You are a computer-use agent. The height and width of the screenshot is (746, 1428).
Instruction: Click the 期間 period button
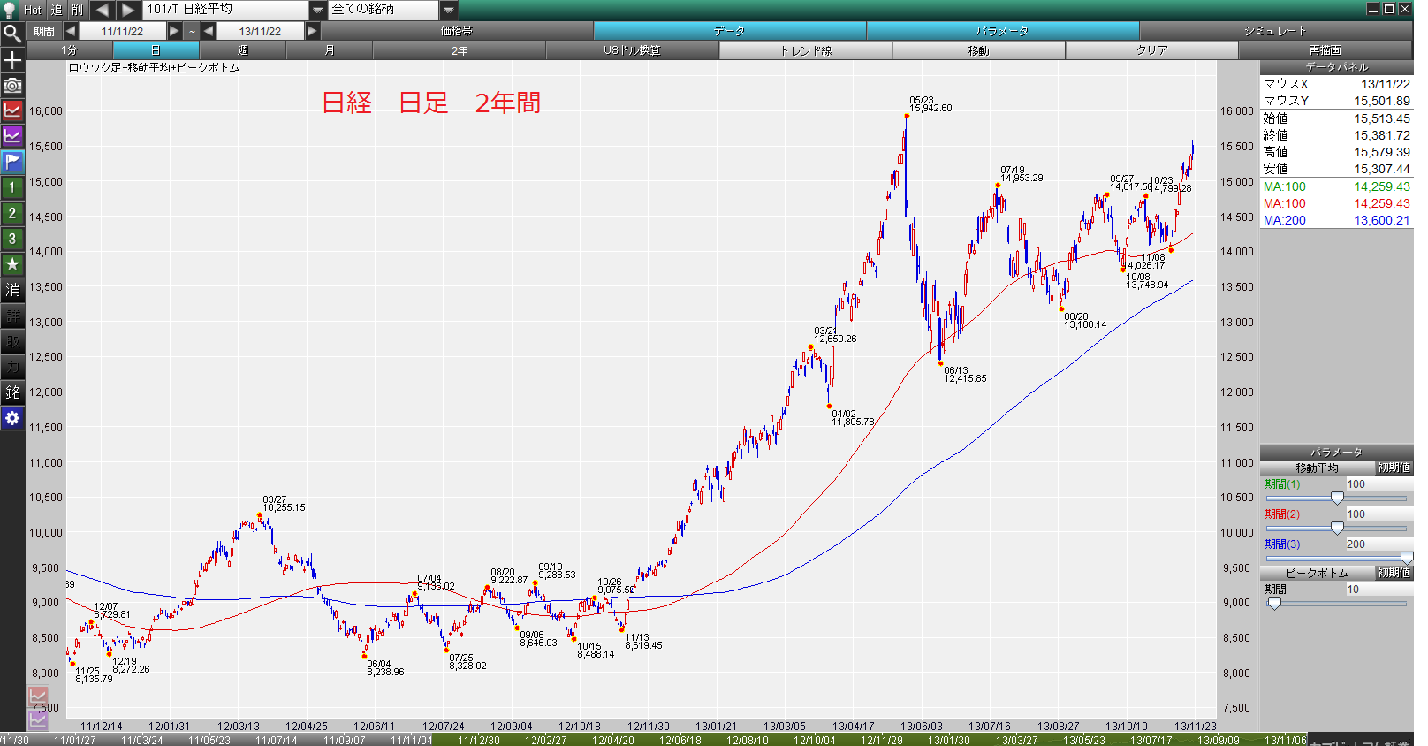[x=43, y=31]
